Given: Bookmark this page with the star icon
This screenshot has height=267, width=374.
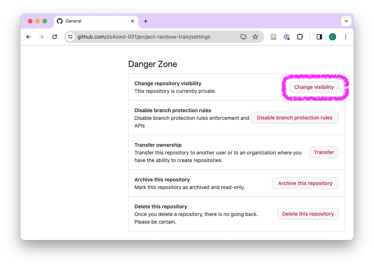Looking at the screenshot, I should (255, 37).
